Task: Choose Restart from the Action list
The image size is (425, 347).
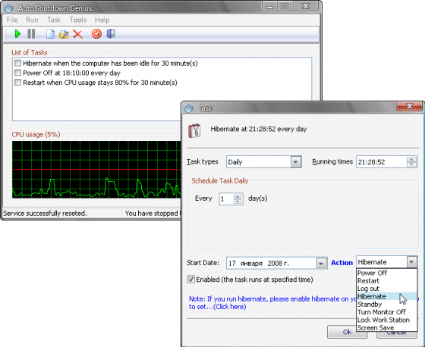Action: pos(386,280)
